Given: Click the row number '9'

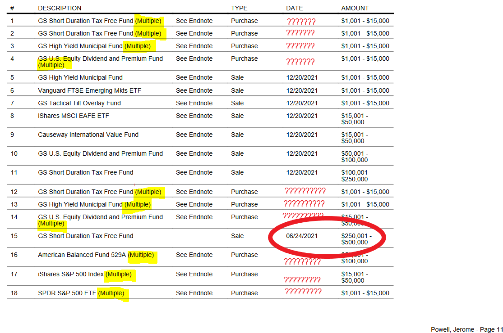Looking at the screenshot, I should 12,135.
